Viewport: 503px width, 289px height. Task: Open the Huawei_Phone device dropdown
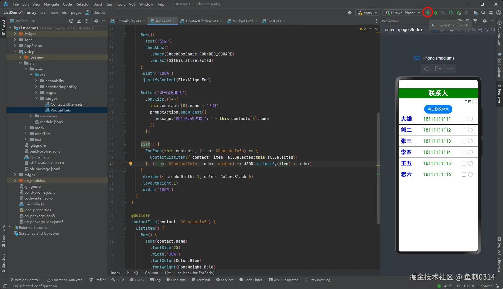[x=403, y=13]
